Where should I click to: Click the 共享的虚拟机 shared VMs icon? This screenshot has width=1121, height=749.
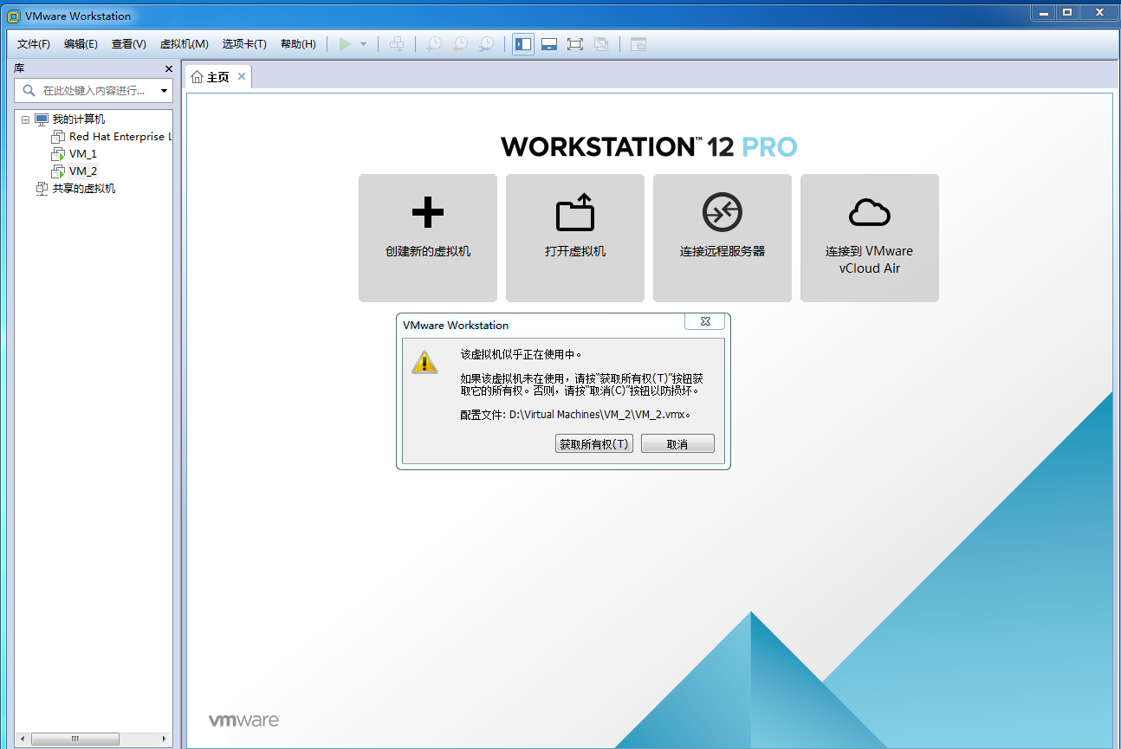pos(42,189)
